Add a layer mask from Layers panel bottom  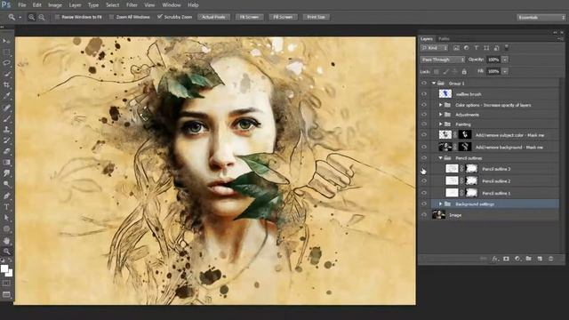[506, 259]
